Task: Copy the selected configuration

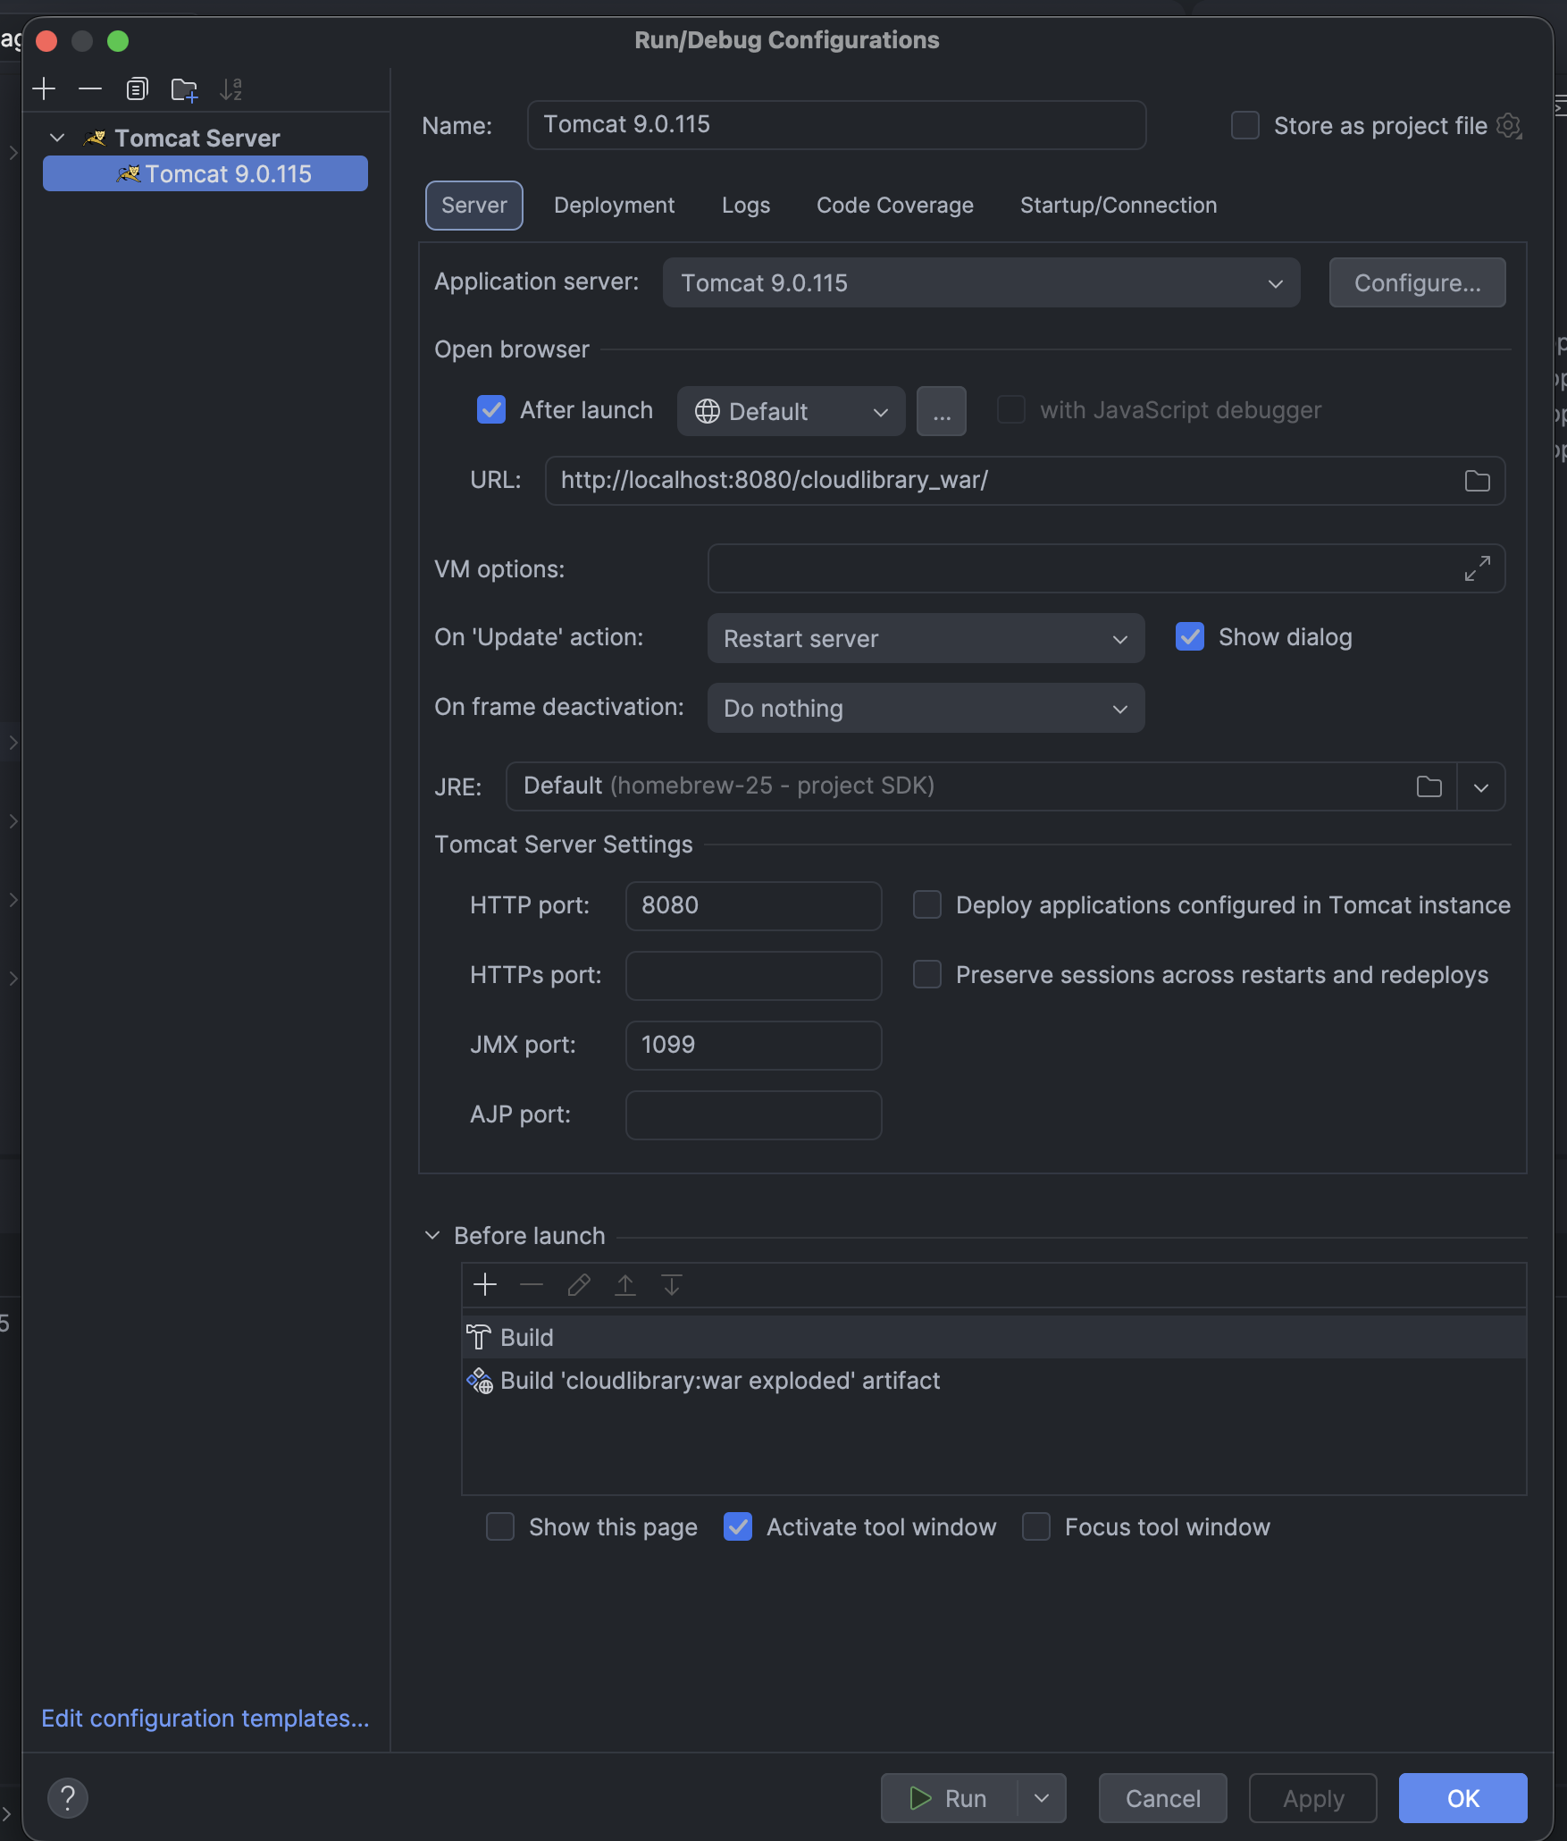Action: coord(137,89)
